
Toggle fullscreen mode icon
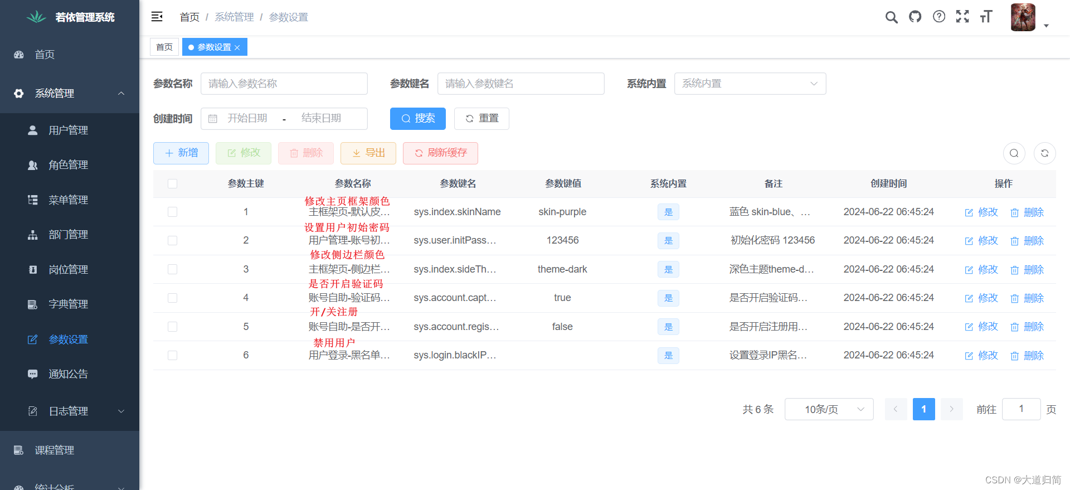[x=962, y=17]
